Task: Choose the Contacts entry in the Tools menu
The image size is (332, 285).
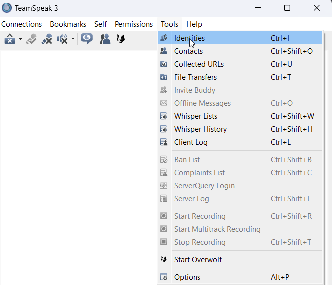Action: tap(188, 51)
